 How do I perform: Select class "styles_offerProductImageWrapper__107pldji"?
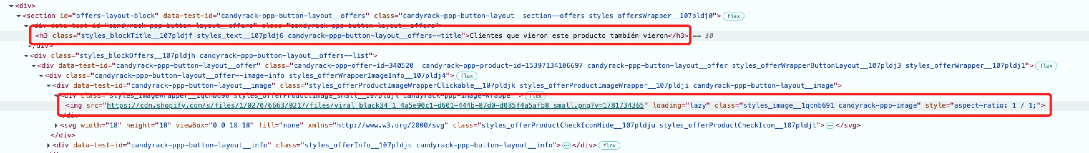coord(604,86)
